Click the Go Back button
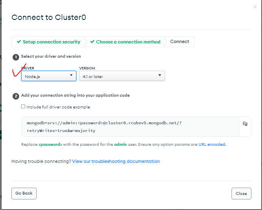Screen dimensions: 262x210 pyautogui.click(x=24, y=193)
